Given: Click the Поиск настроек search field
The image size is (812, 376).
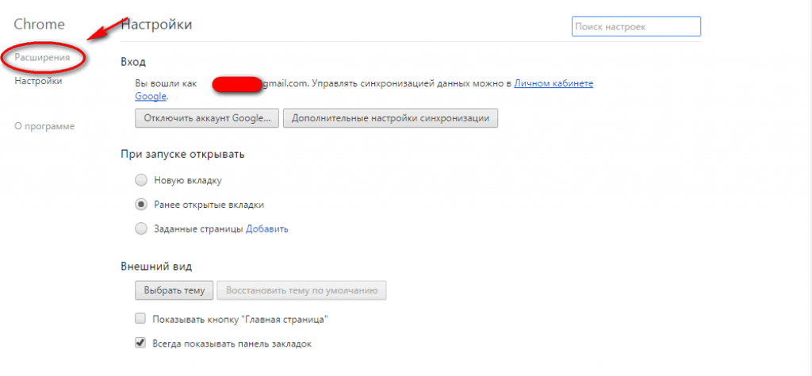Looking at the screenshot, I should point(636,27).
